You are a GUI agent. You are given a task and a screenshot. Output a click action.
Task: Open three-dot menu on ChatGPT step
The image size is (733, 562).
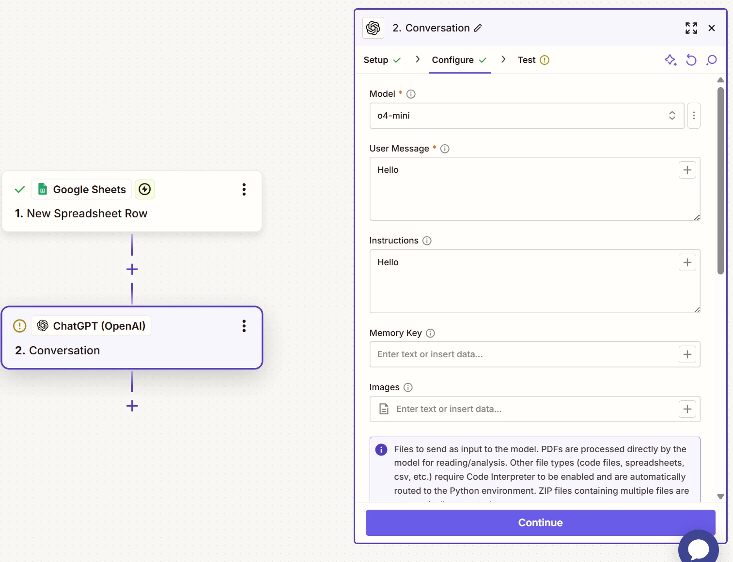click(244, 326)
